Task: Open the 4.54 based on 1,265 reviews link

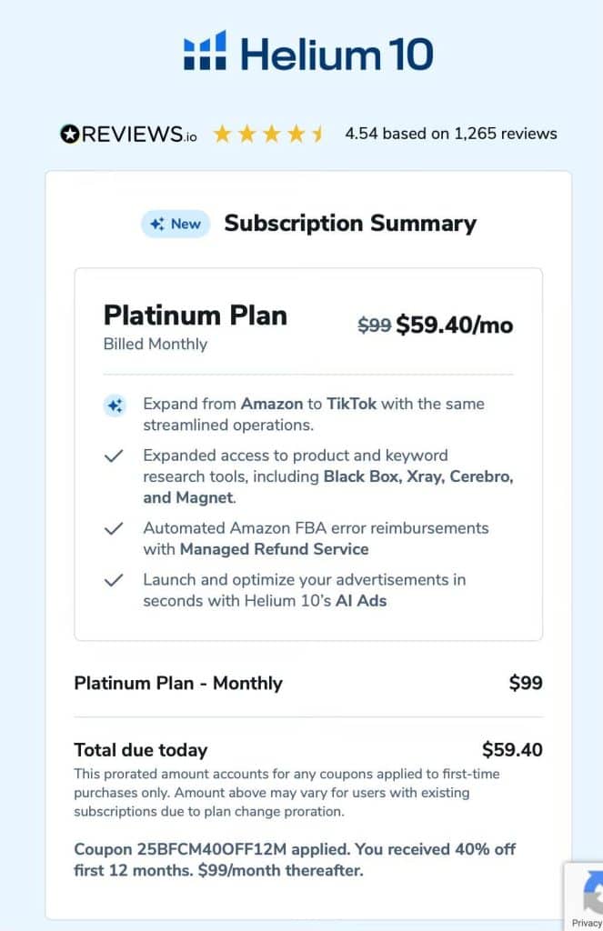Action: pos(450,133)
